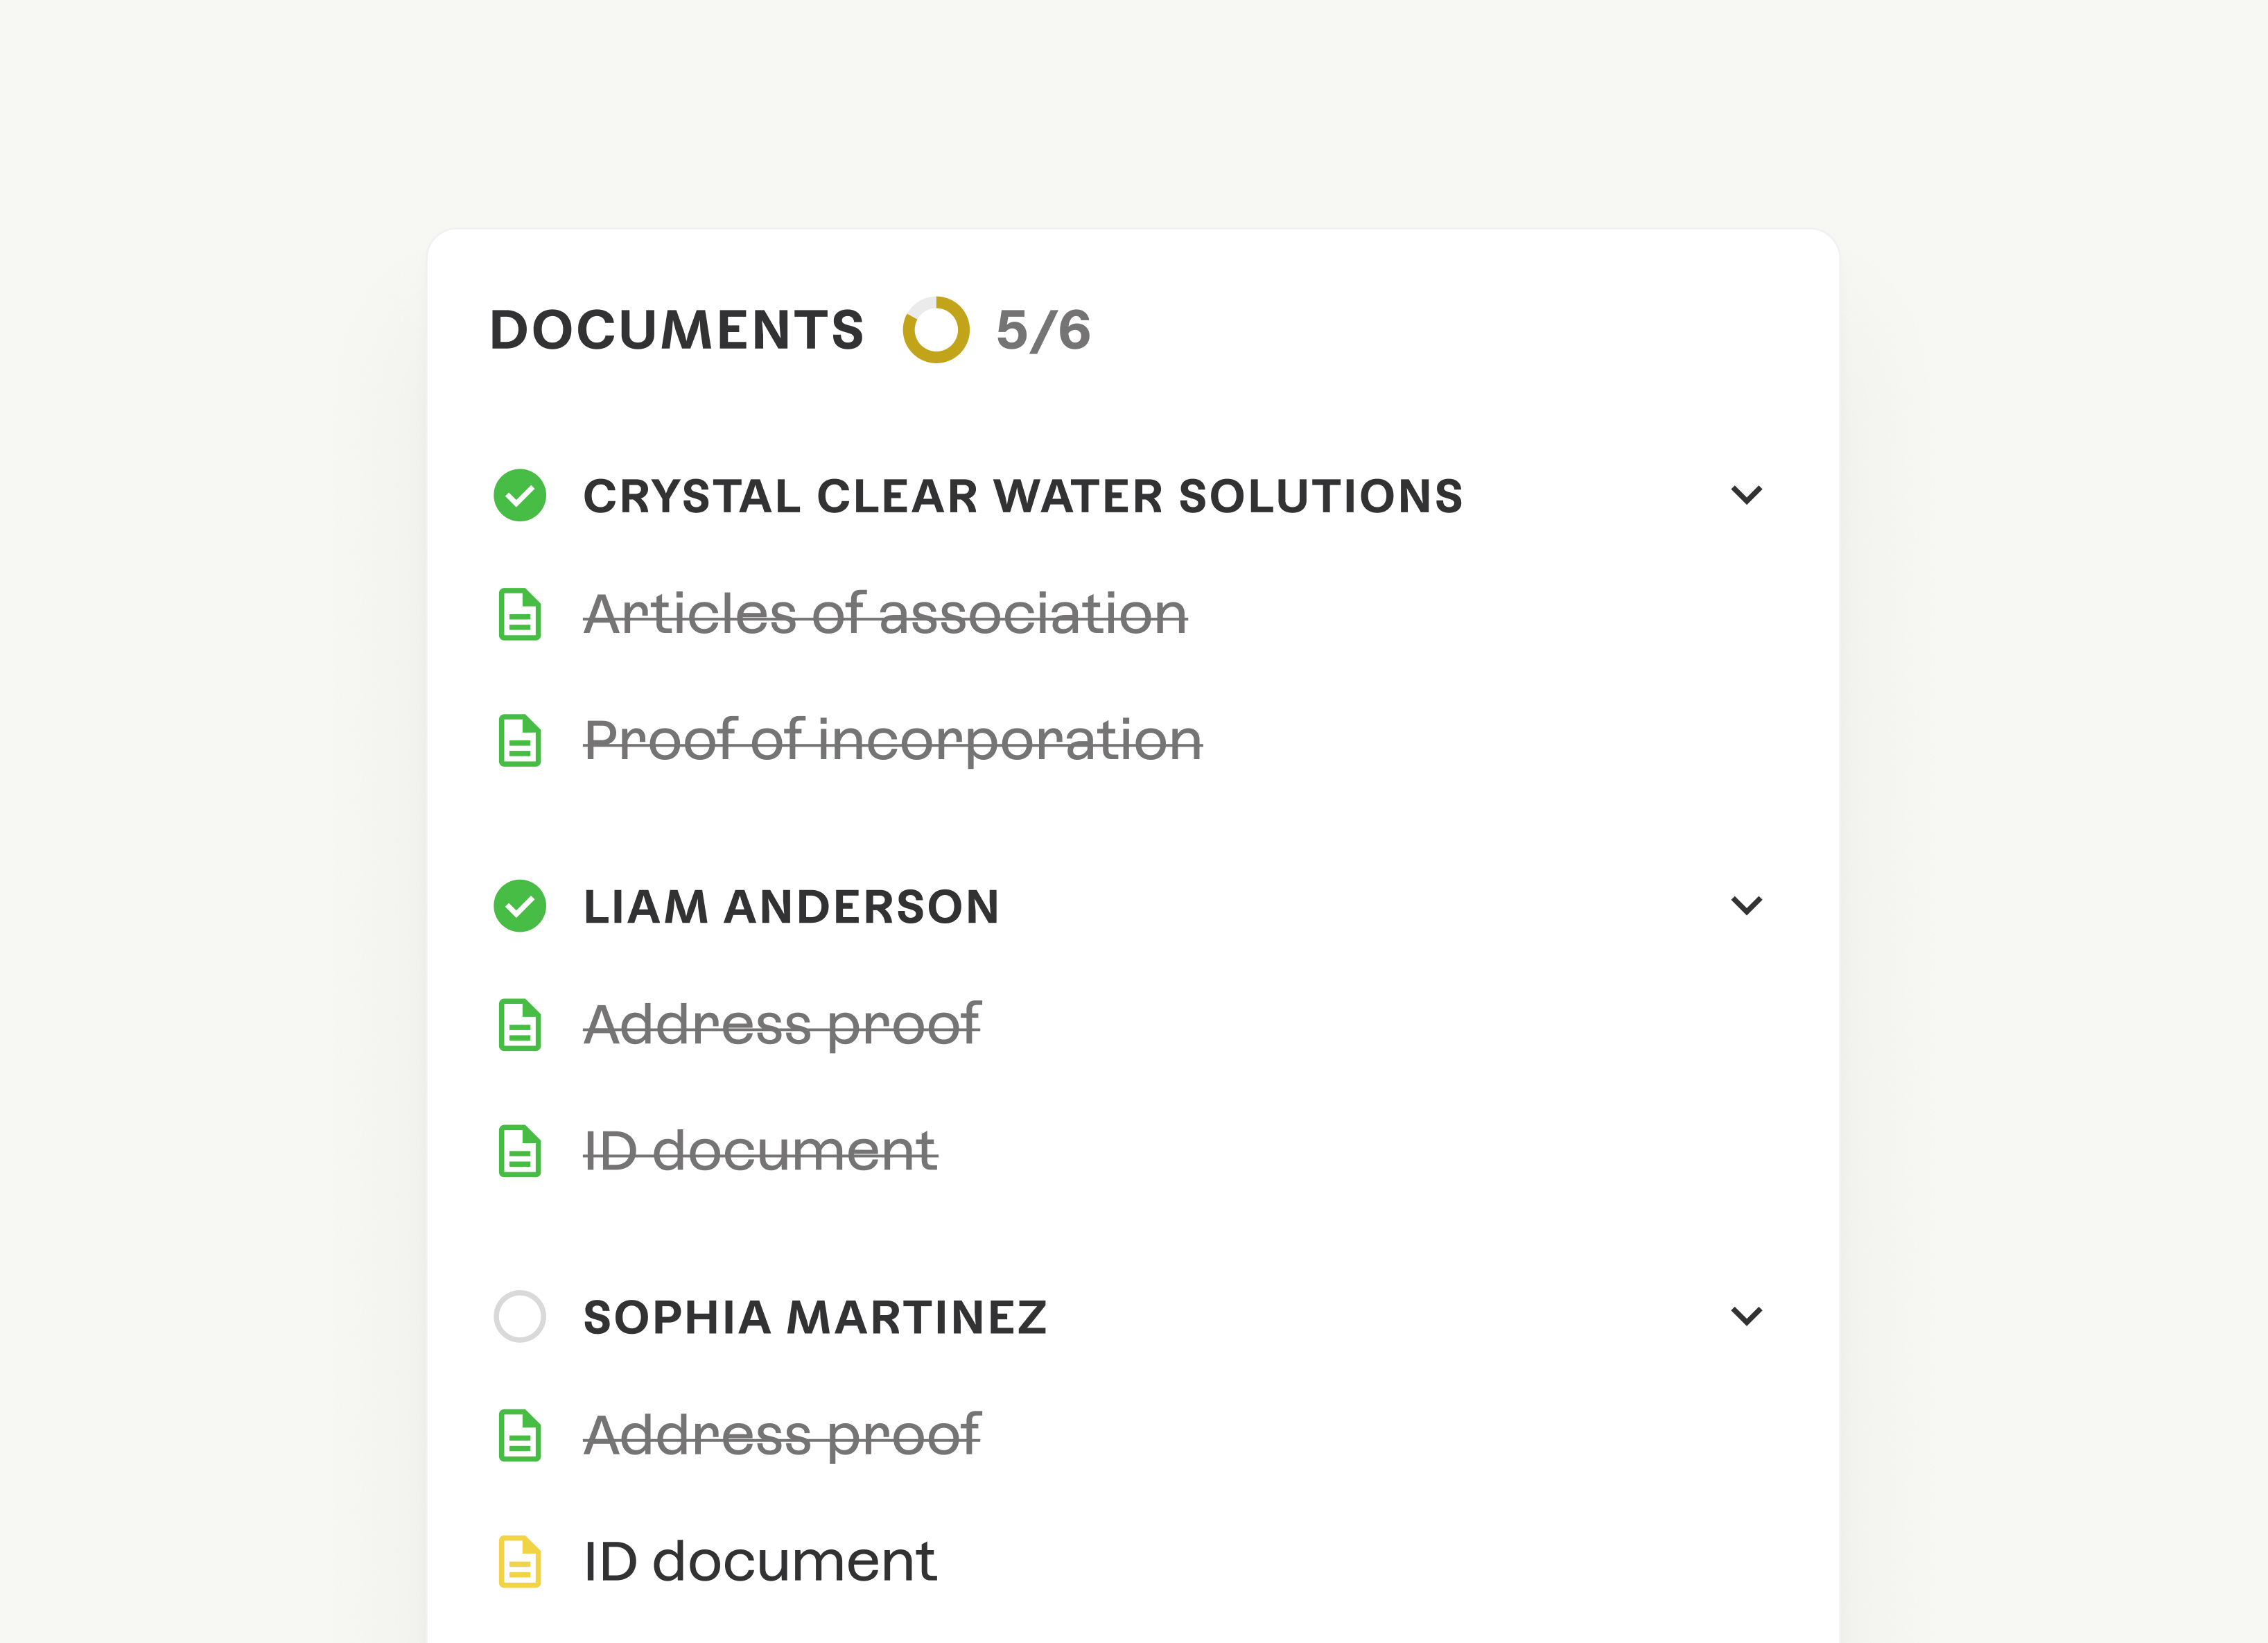2268x1643 pixels.
Task: Click the 5/6 documents counter
Action: click(1043, 330)
